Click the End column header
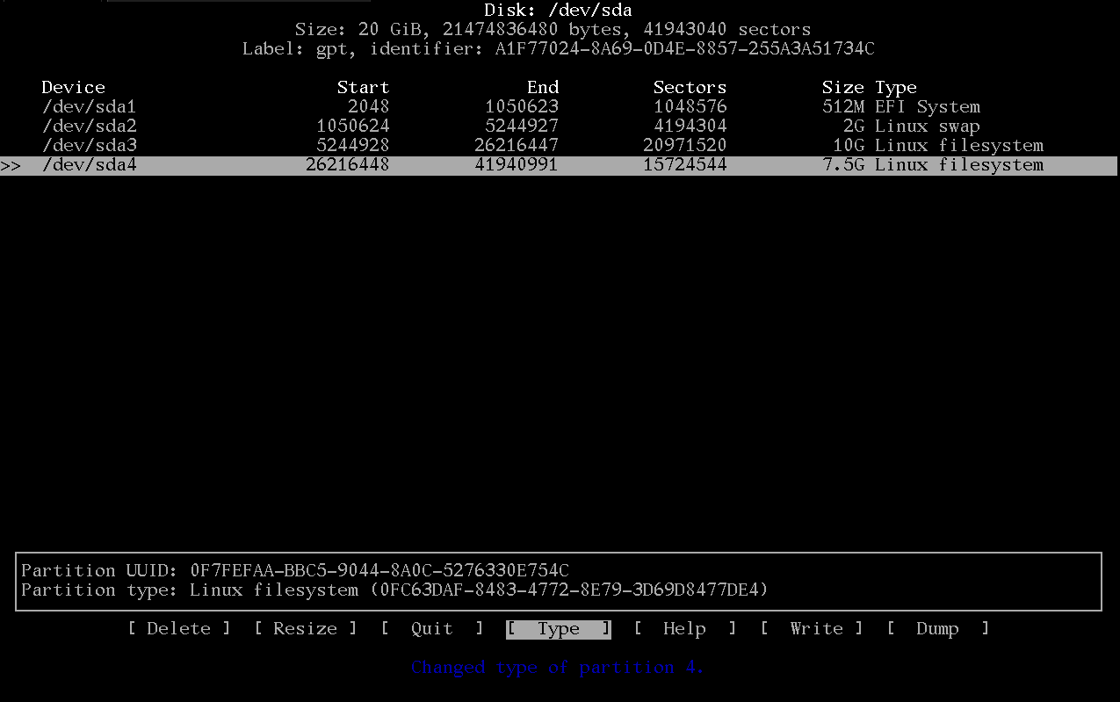Viewport: 1120px width, 702px height. 542,87
